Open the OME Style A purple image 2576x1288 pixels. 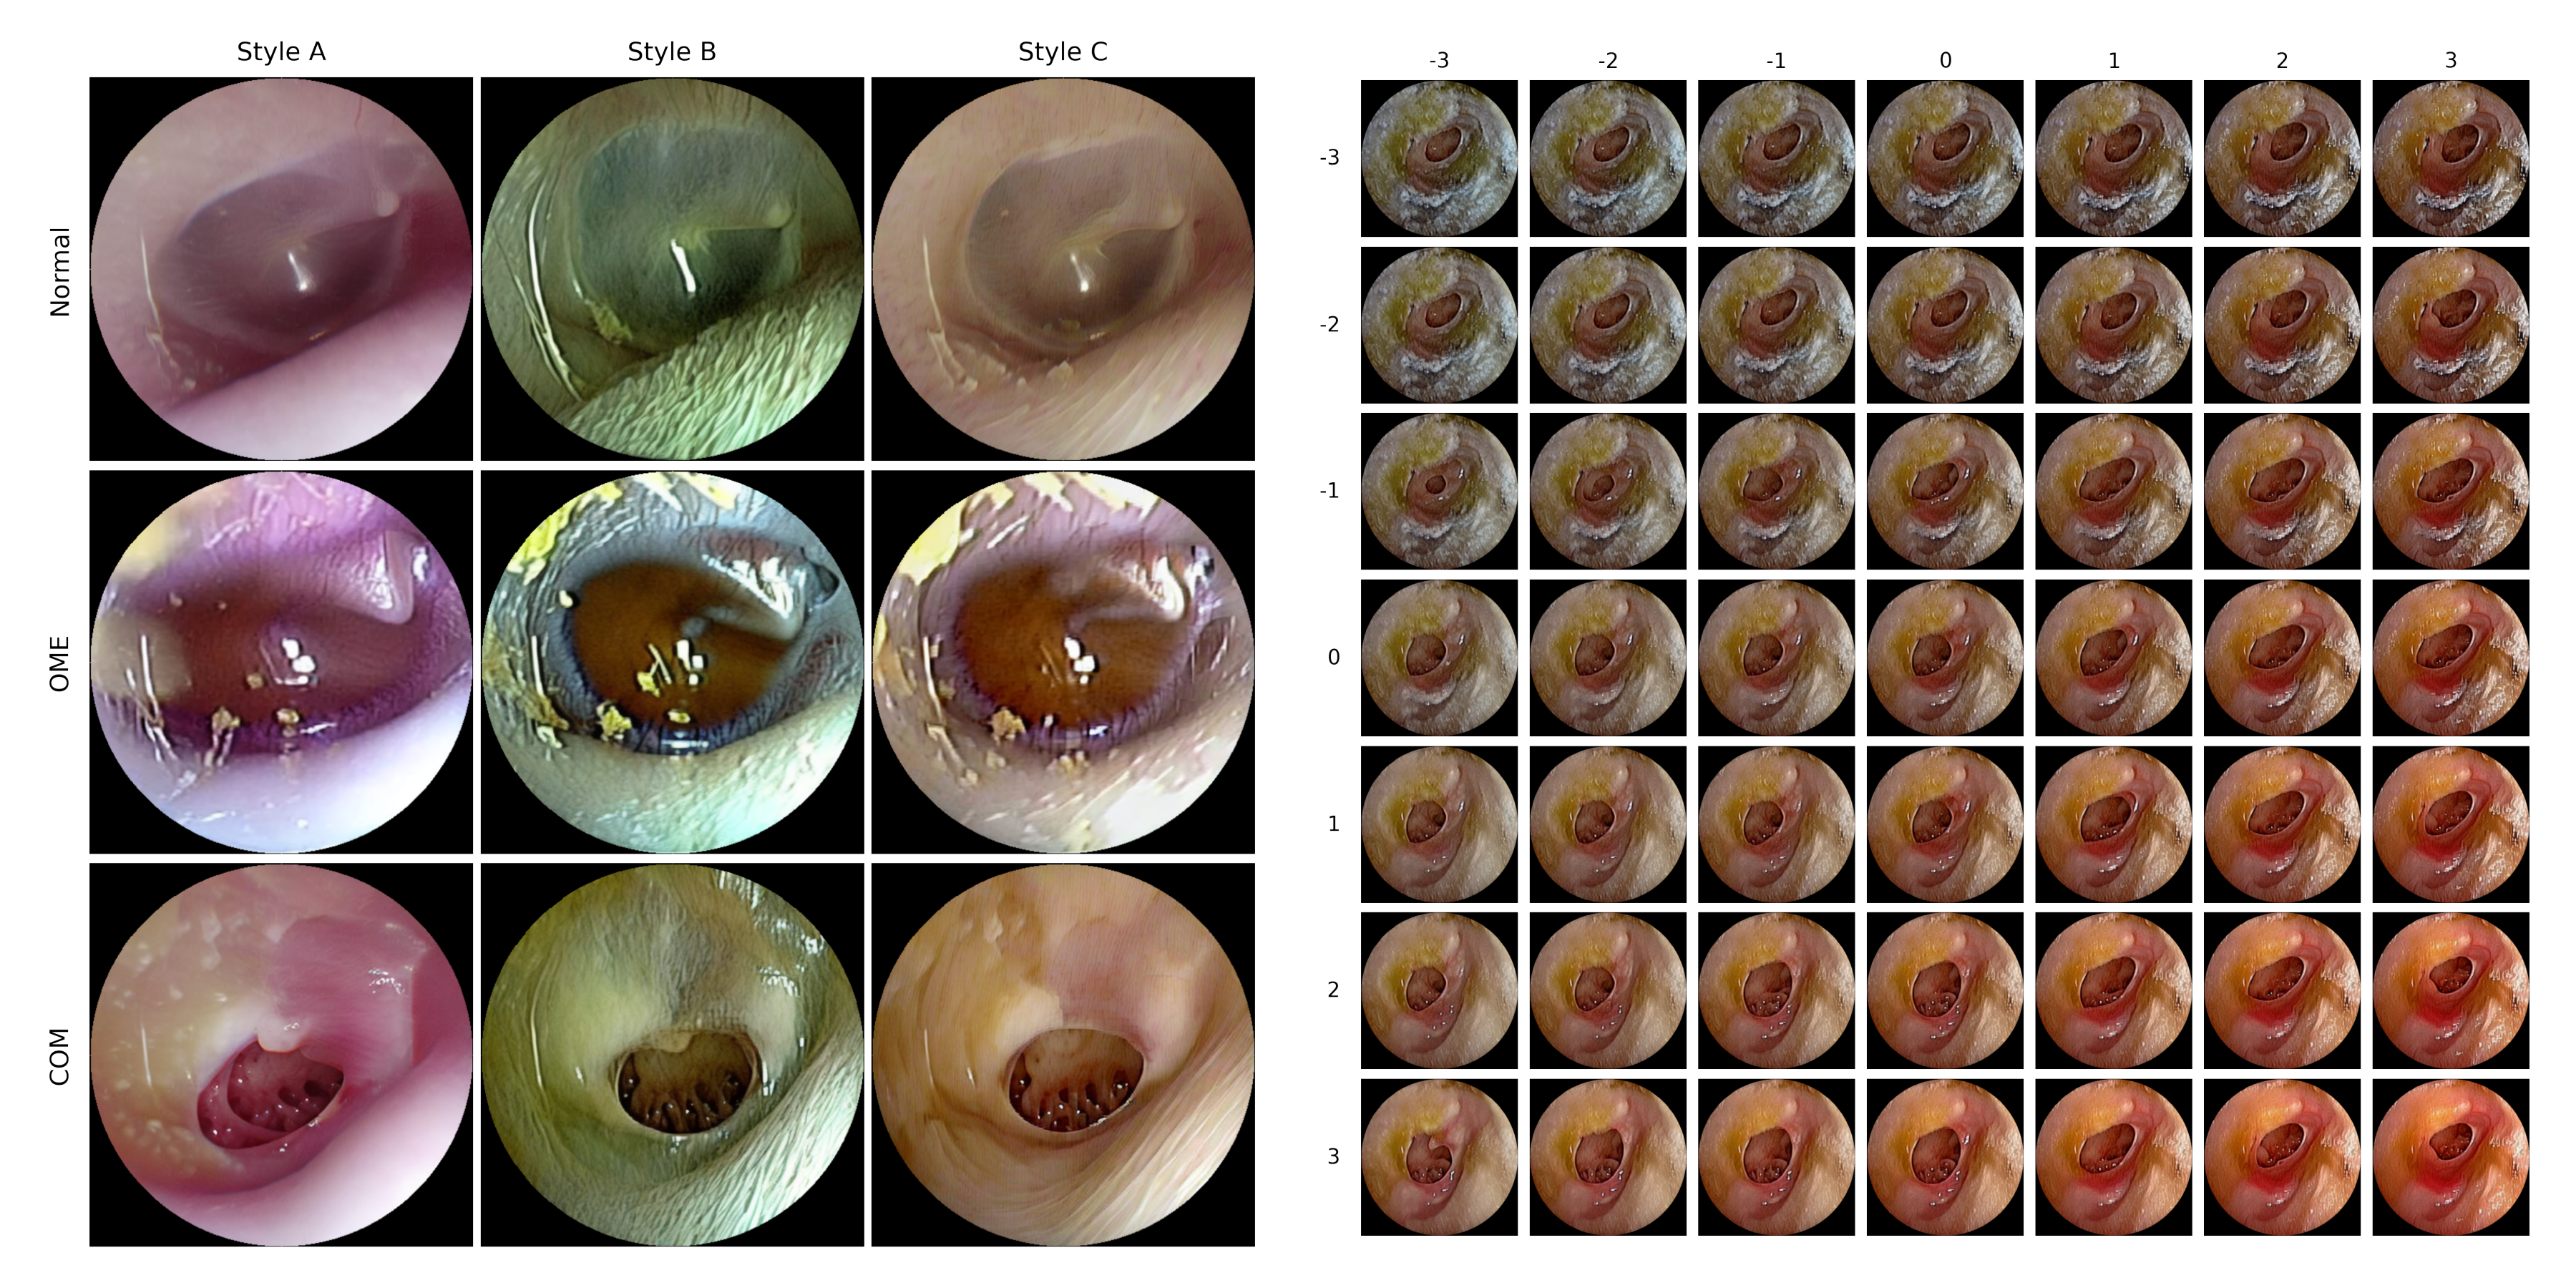click(x=281, y=662)
